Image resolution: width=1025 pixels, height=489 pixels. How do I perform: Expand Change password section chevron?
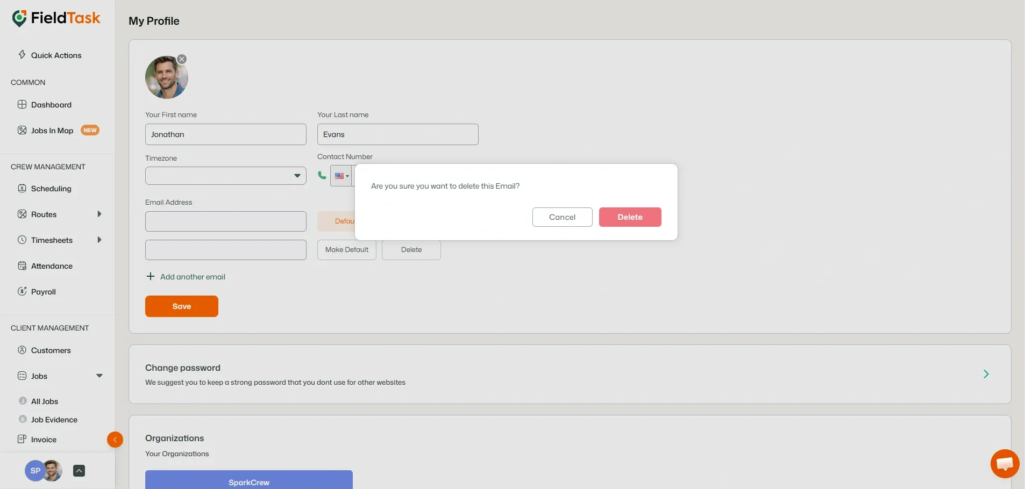(x=986, y=374)
